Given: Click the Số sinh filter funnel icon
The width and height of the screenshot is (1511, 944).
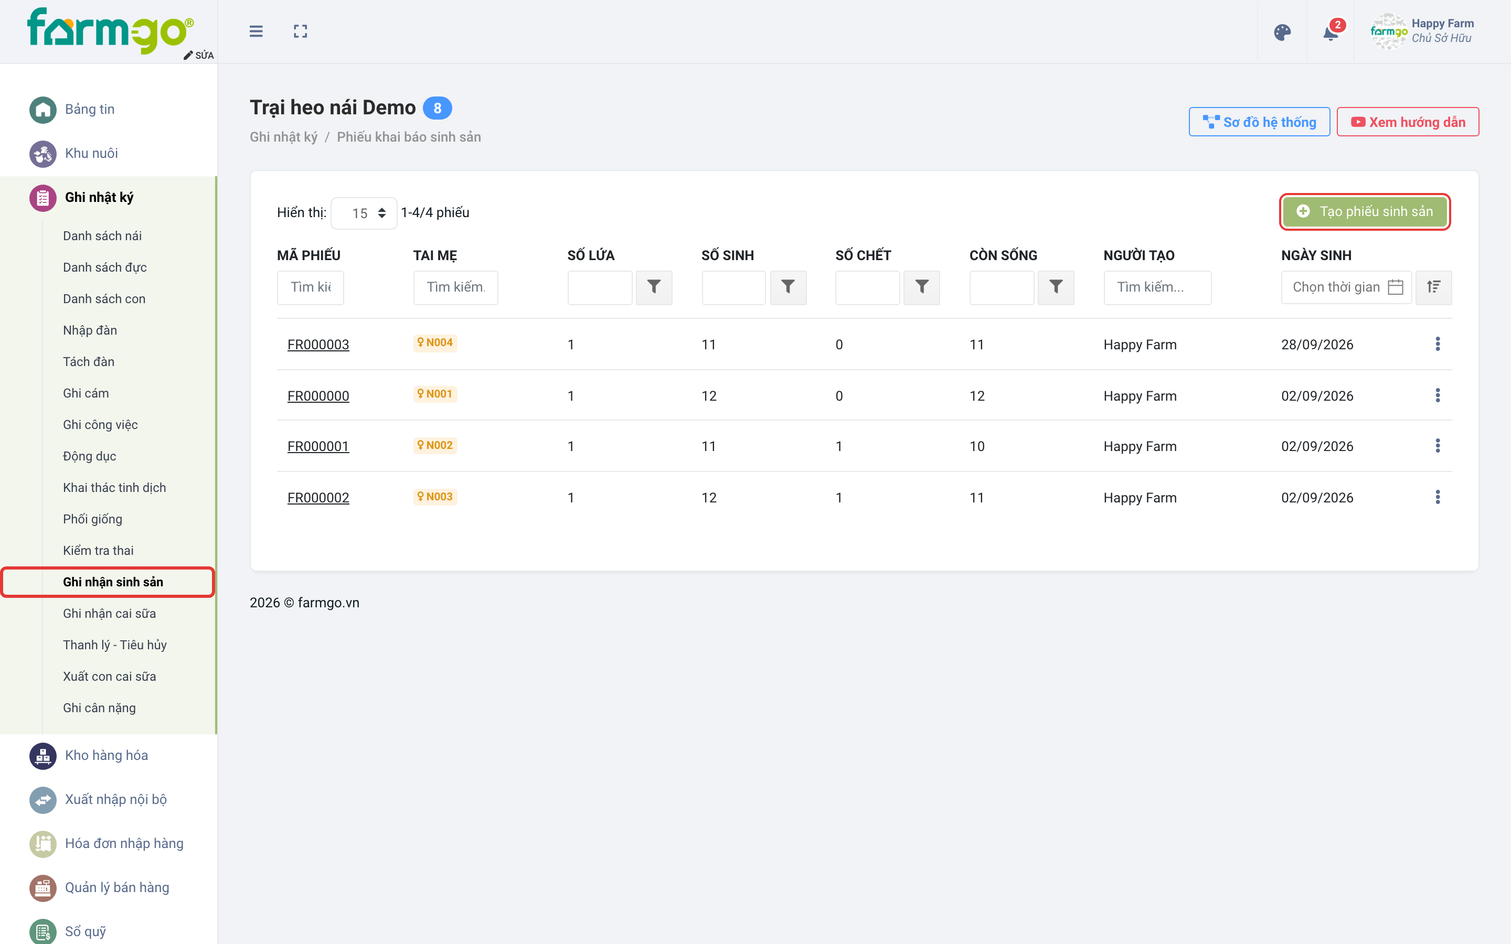Looking at the screenshot, I should pyautogui.click(x=788, y=287).
